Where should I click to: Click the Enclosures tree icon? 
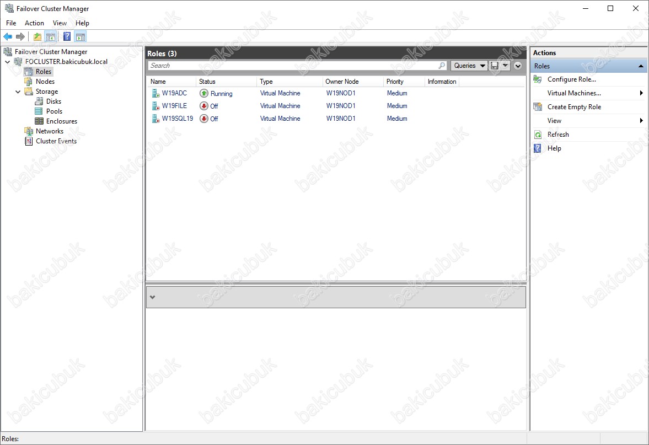pos(39,121)
